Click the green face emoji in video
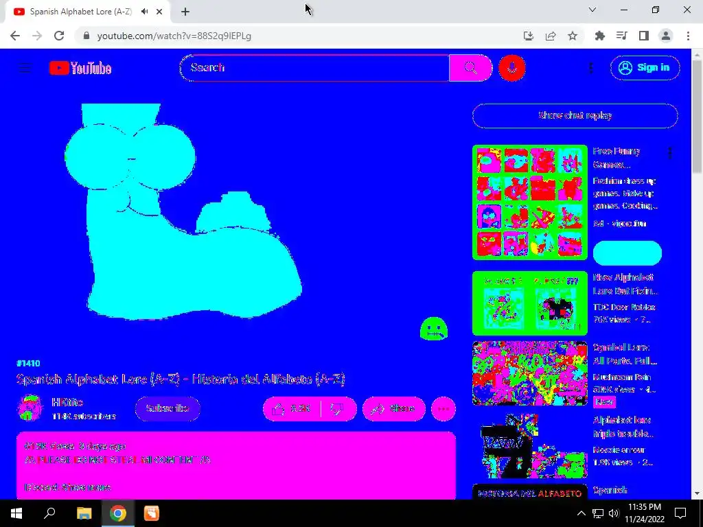Image resolution: width=703 pixels, height=527 pixels. coord(434,329)
